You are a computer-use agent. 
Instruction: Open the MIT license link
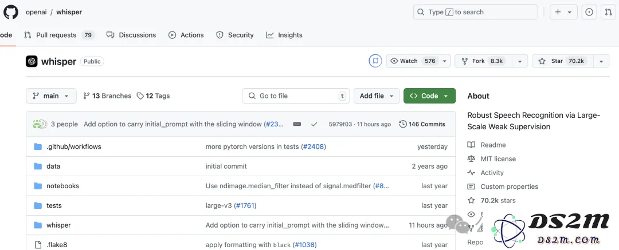(x=498, y=159)
